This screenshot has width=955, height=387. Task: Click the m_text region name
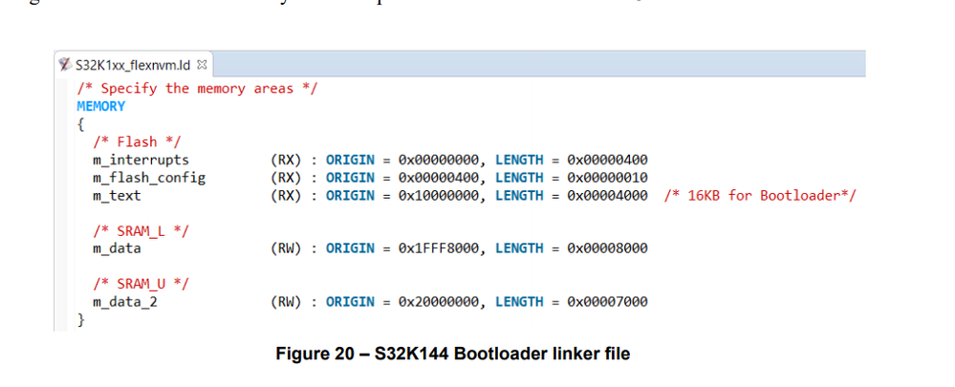[117, 195]
